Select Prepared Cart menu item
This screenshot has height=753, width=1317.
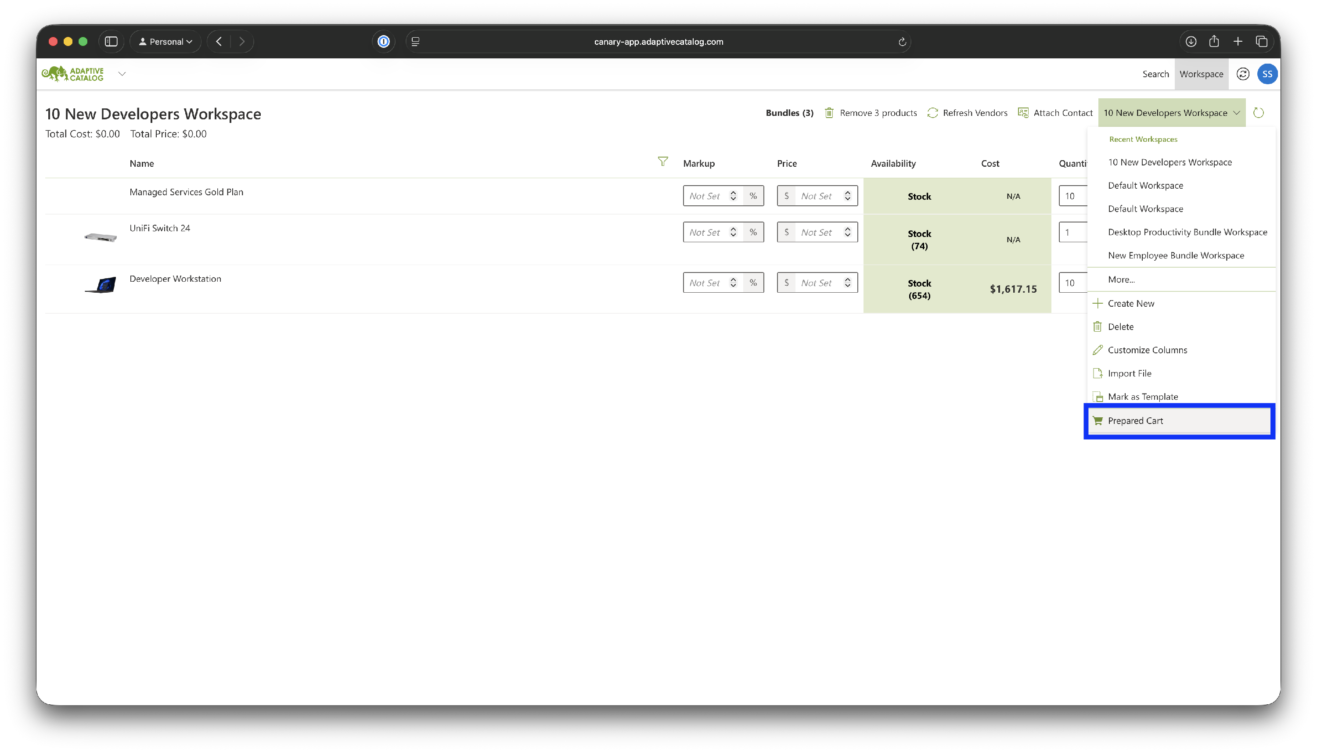point(1135,421)
